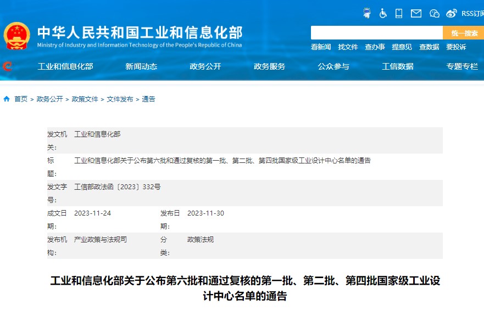Open the mobile phone version icon

click(x=399, y=13)
